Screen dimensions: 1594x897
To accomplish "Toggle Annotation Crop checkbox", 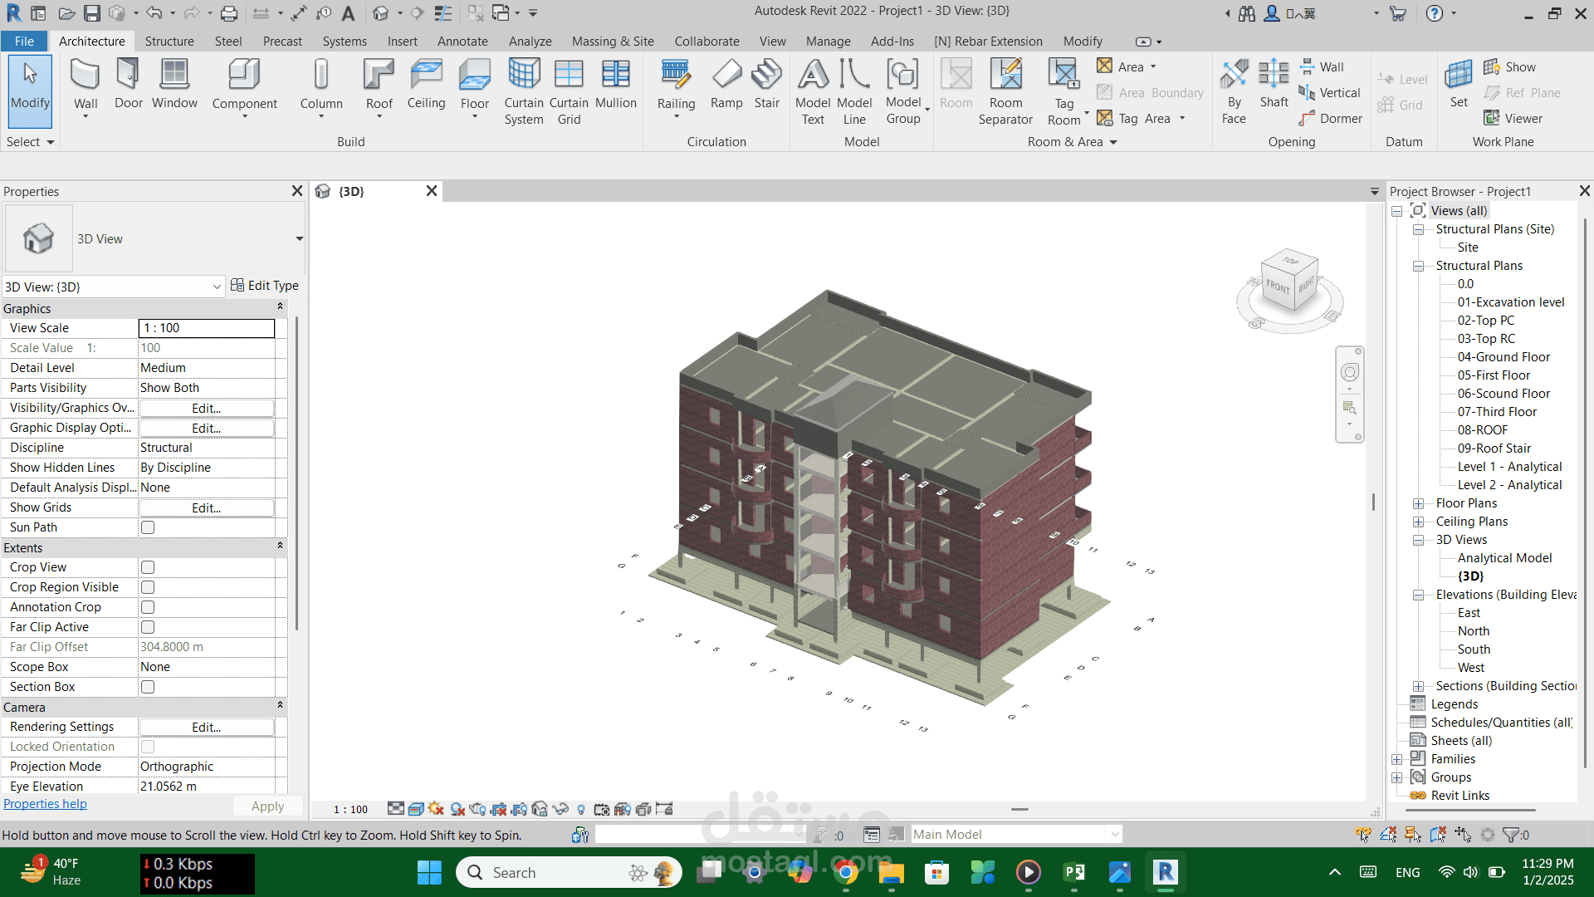I will click(x=148, y=607).
